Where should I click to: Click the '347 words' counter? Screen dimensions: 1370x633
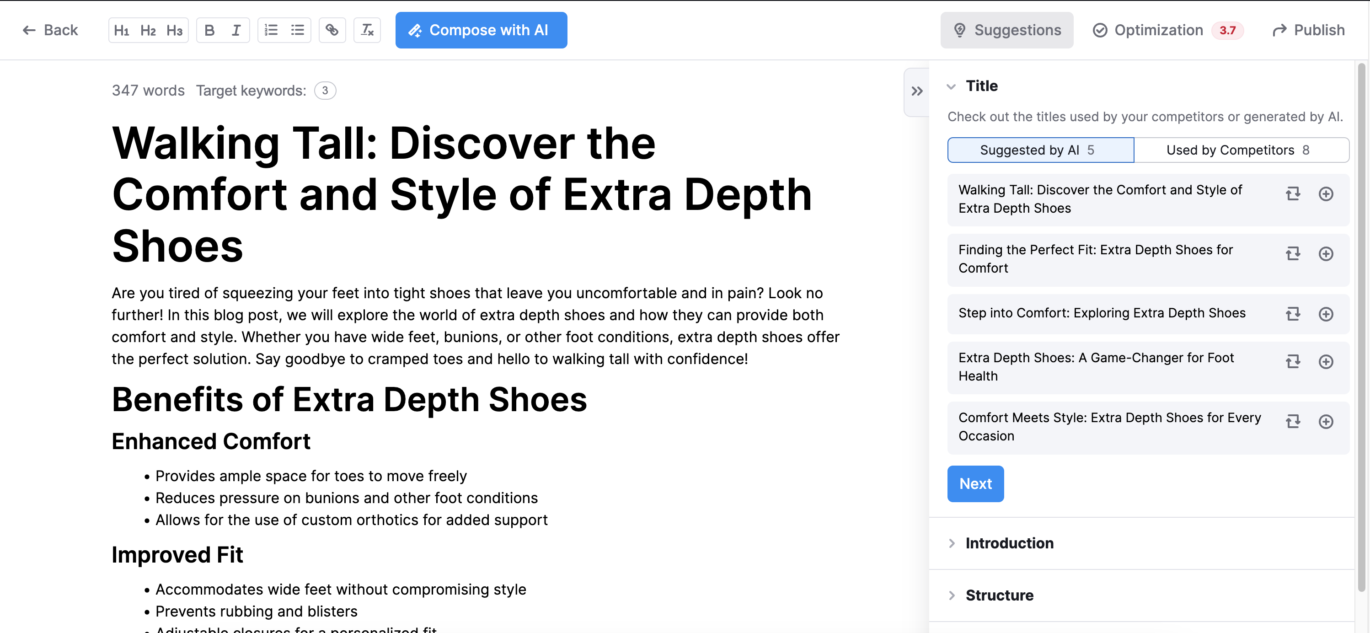point(148,91)
